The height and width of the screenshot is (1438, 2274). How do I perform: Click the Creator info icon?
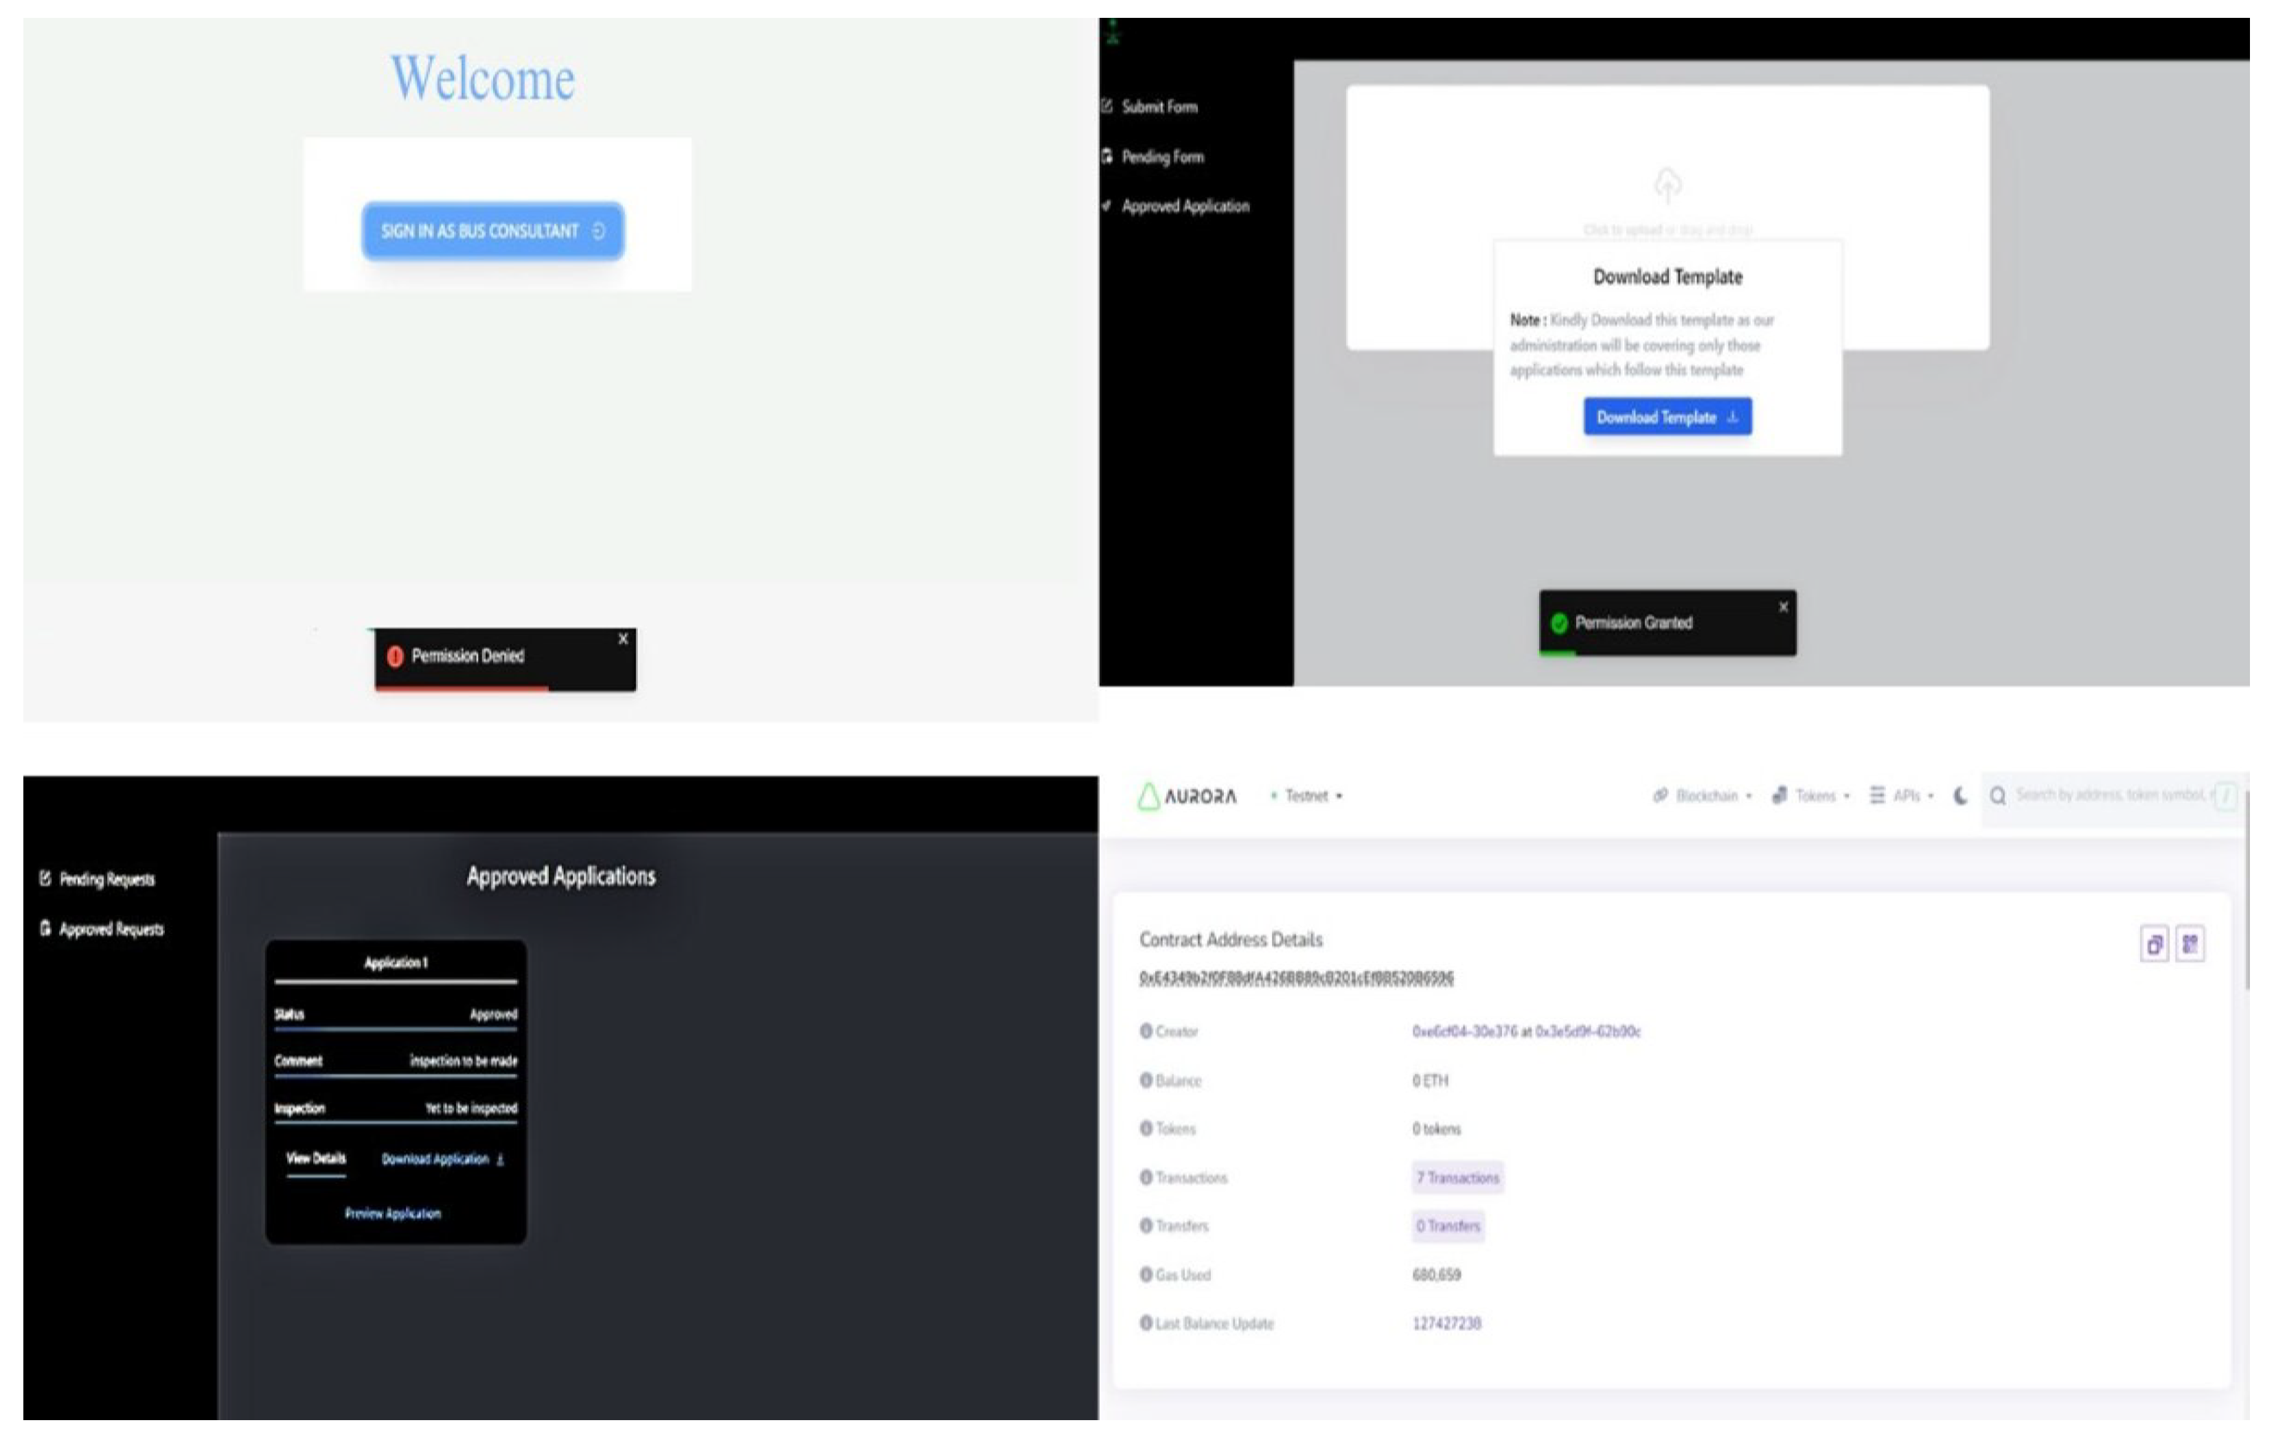pos(1146,1031)
